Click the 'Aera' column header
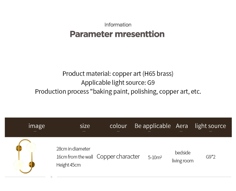This screenshot has width=236, height=191. tap(182, 126)
